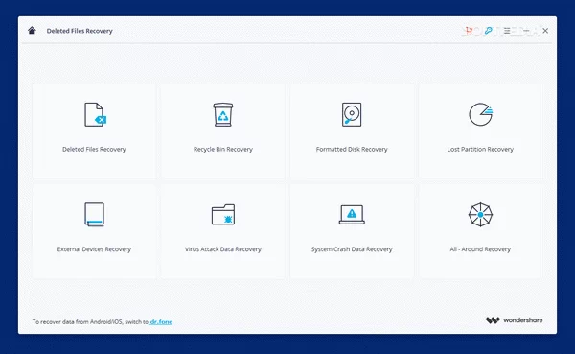Screen dimensions: 575x354
Task: Choose All - Around Recovery label
Action: coord(480,249)
